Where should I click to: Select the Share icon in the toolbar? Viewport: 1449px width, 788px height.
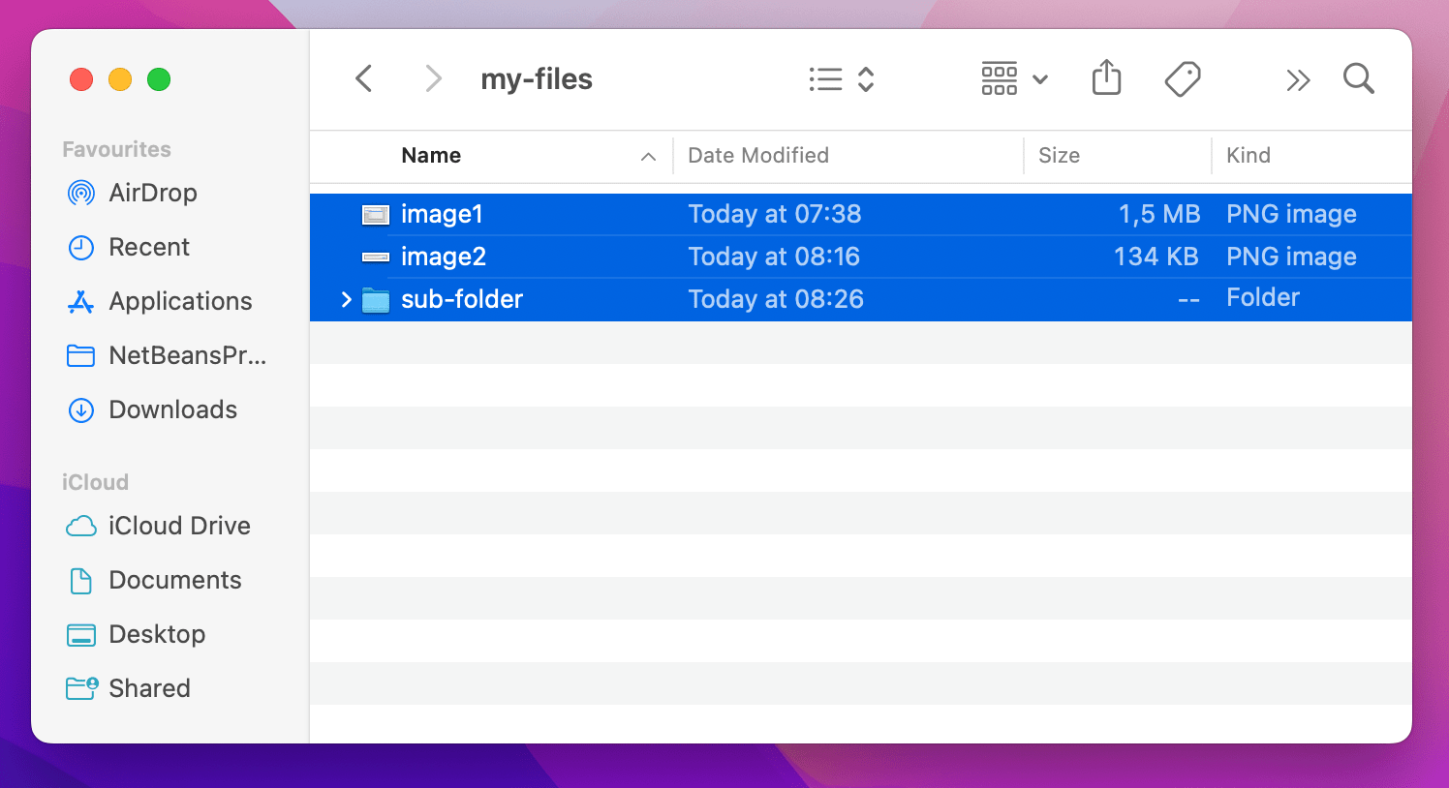pos(1105,78)
